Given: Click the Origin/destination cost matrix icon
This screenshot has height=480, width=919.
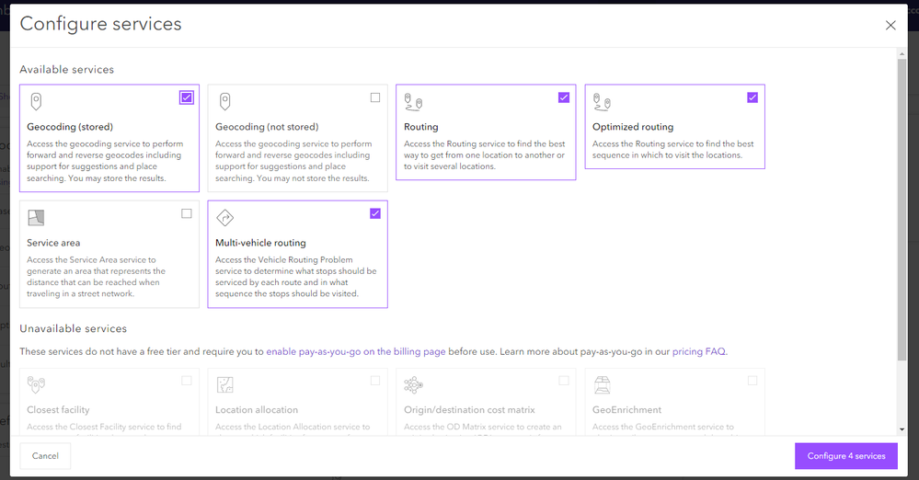Looking at the screenshot, I should tap(413, 384).
